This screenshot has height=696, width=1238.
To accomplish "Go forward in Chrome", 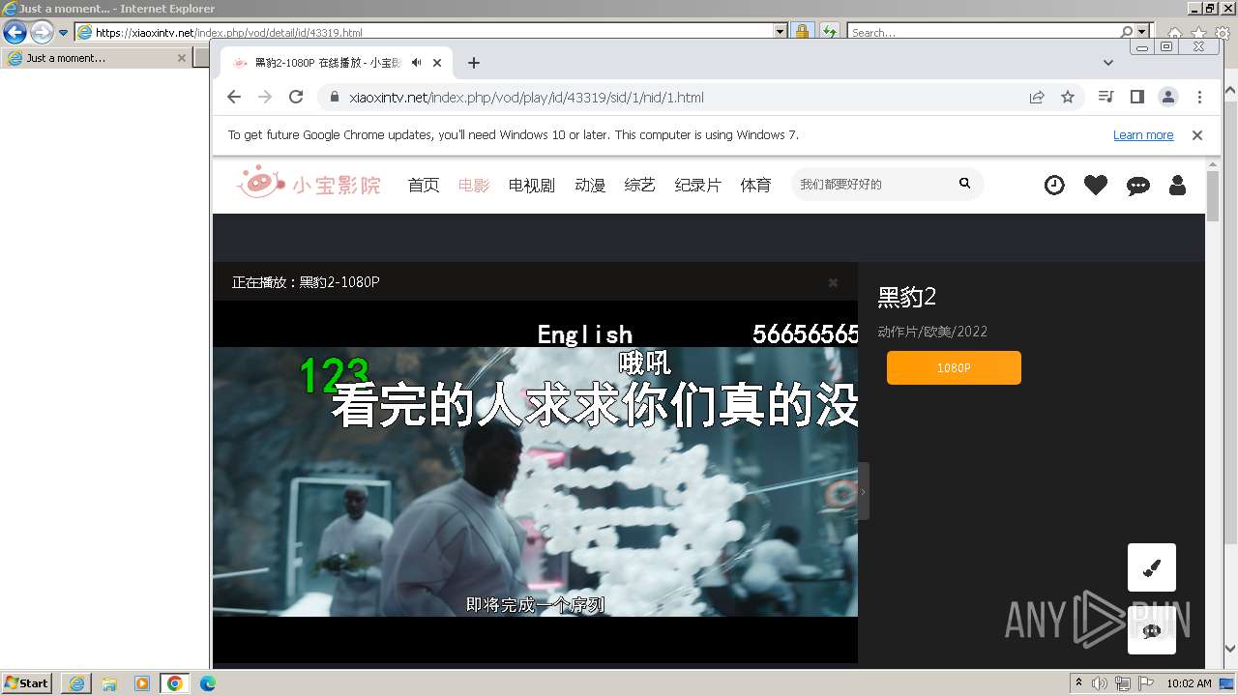I will click(x=265, y=97).
